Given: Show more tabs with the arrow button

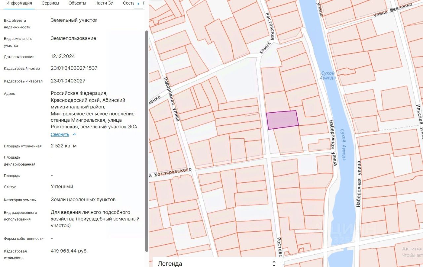Looking at the screenshot, I should click(138, 4).
